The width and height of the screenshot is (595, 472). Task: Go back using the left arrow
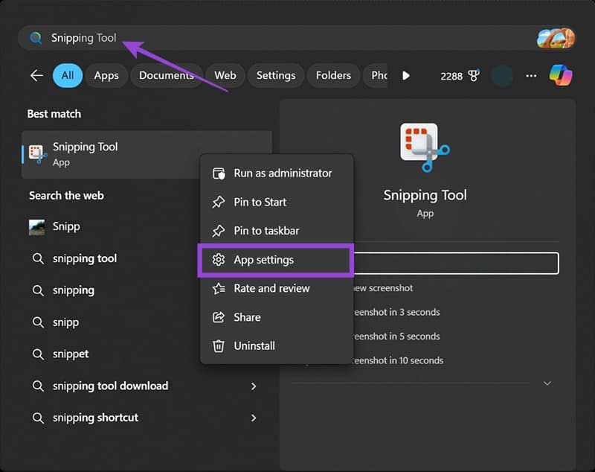tap(36, 76)
